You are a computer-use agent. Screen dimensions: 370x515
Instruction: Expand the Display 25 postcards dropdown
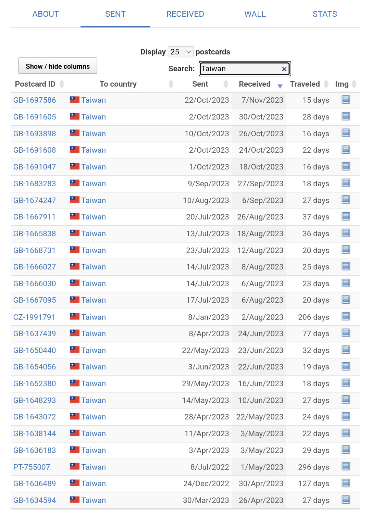tap(181, 52)
